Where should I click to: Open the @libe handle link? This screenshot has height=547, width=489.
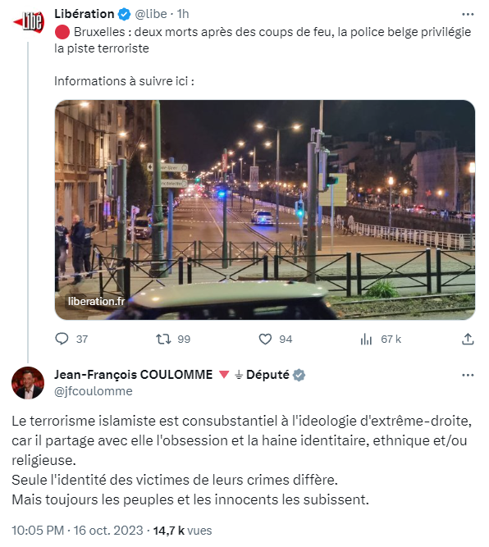151,14
